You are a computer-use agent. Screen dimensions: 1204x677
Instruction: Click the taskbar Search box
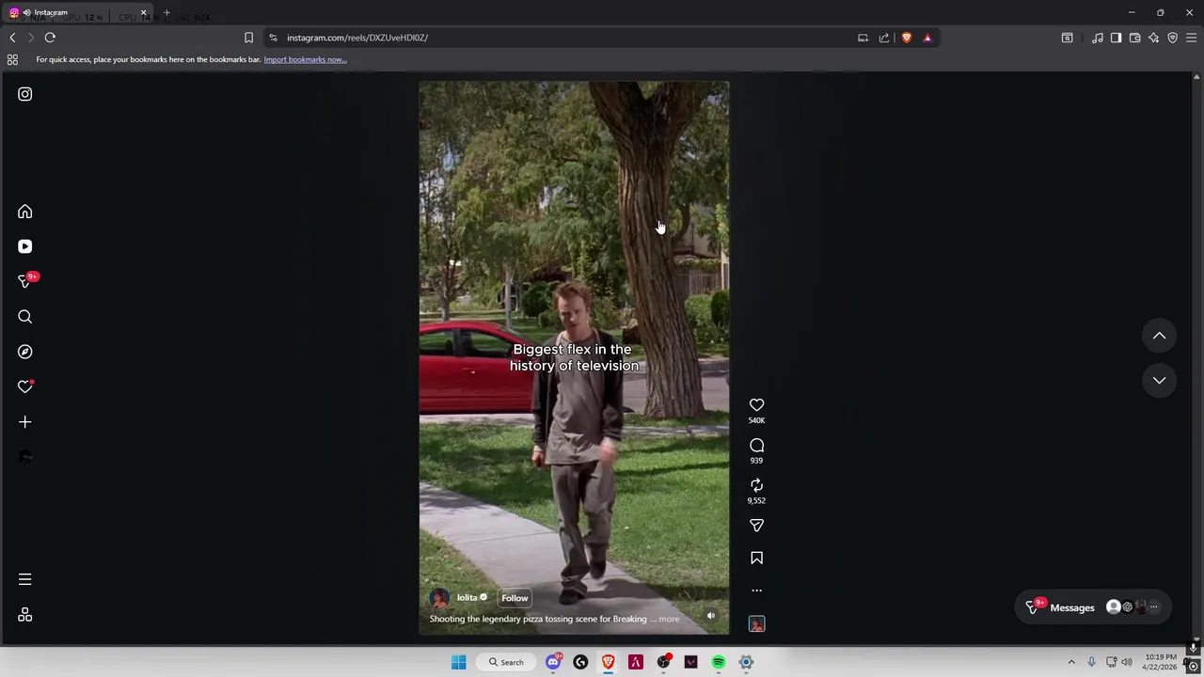pos(506,662)
